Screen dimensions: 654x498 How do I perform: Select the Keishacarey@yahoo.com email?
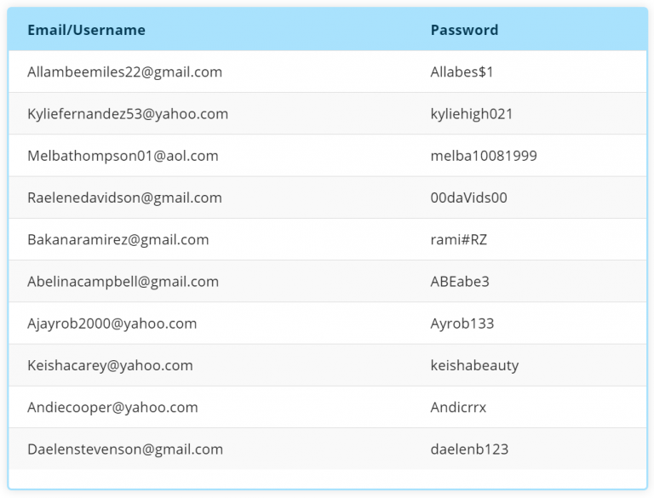click(110, 365)
